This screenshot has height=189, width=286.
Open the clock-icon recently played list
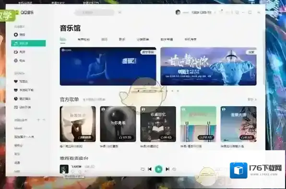[x=22, y=99]
